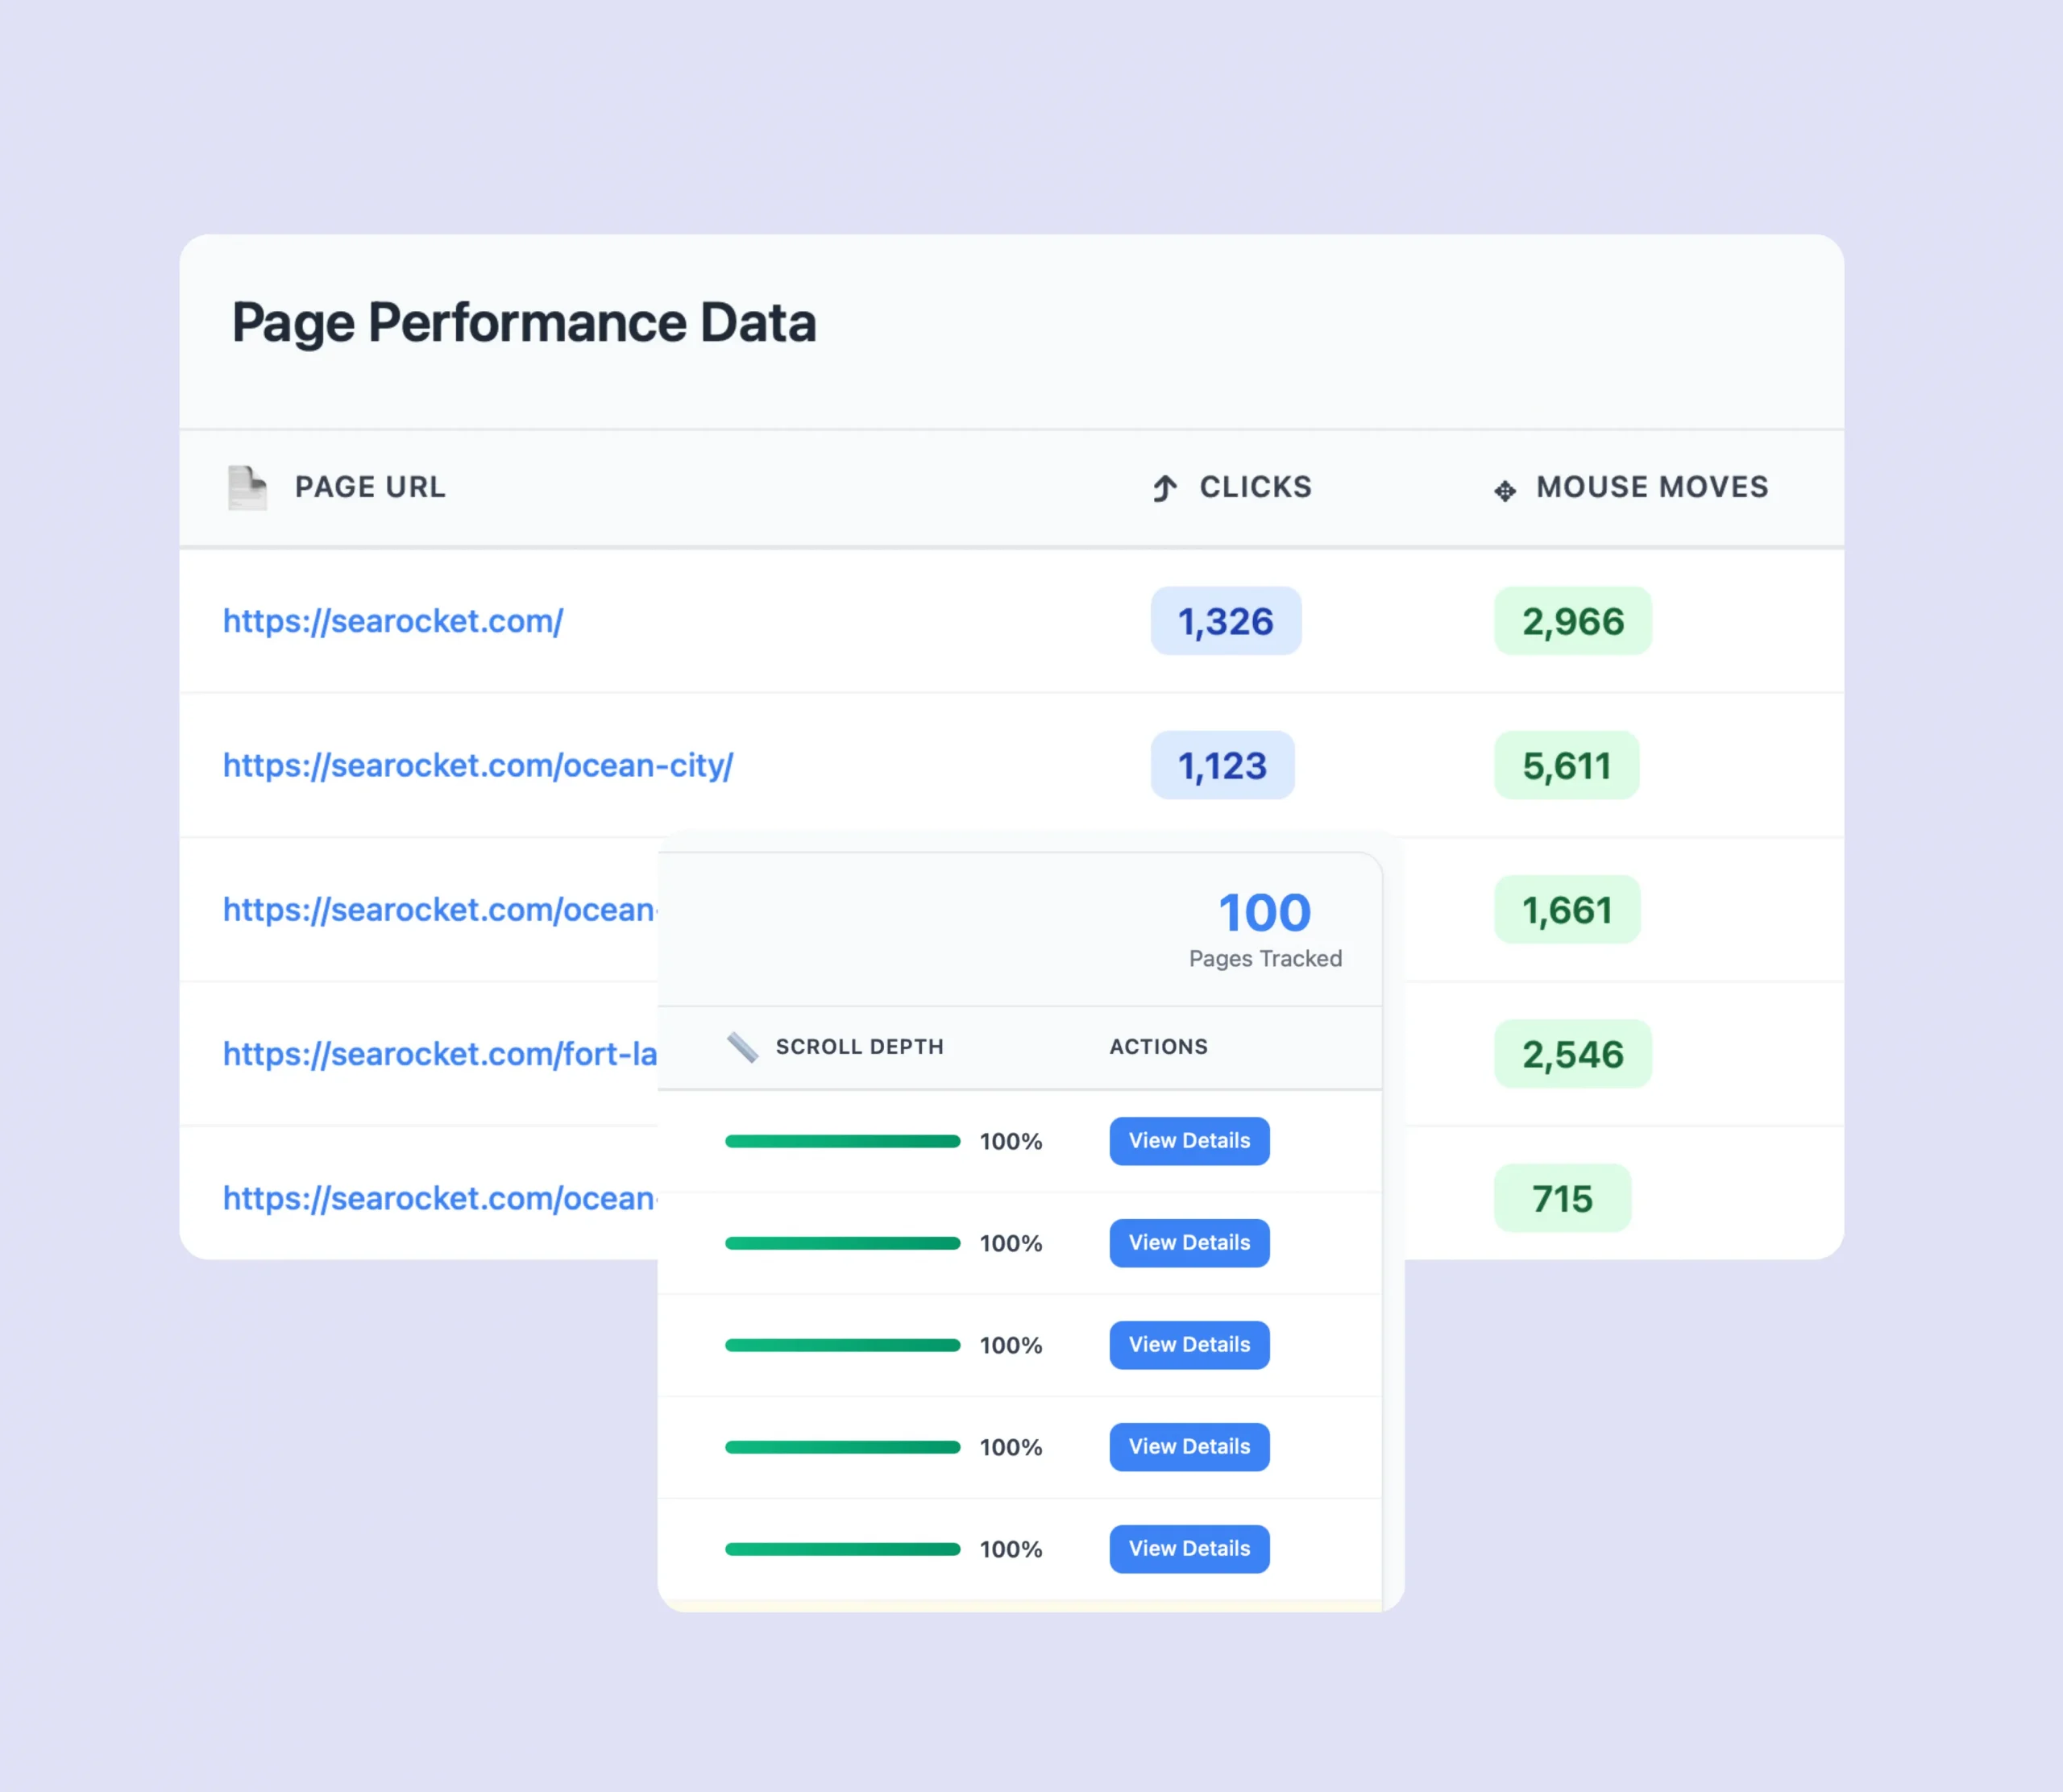Click the page document icon beside PAGE URL

[x=247, y=488]
